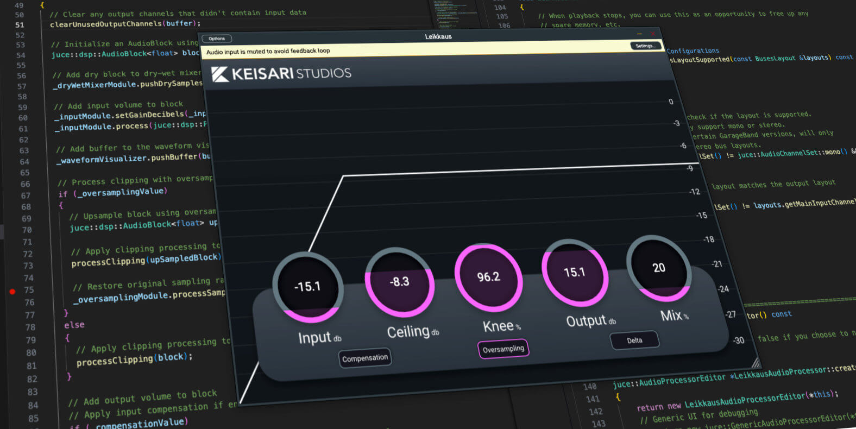Click the Output knob showing 15.1
This screenshot has width=856, height=429.
click(x=575, y=272)
